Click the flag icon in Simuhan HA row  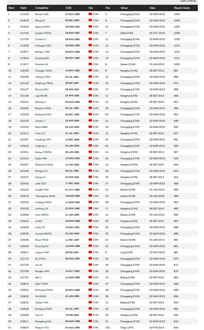[90, 64]
